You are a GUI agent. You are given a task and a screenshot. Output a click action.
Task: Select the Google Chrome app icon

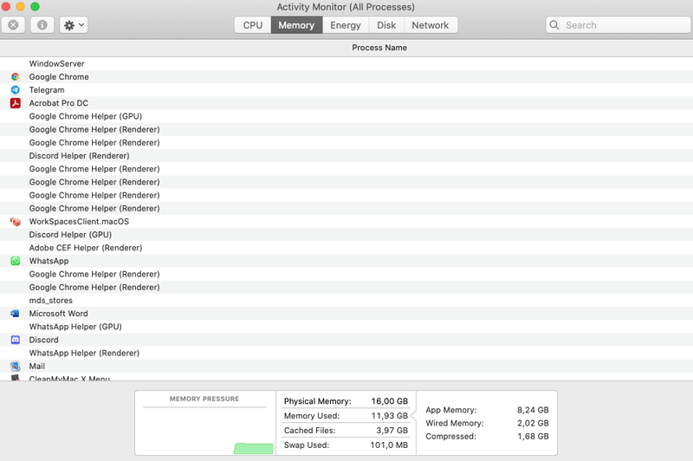coord(16,77)
